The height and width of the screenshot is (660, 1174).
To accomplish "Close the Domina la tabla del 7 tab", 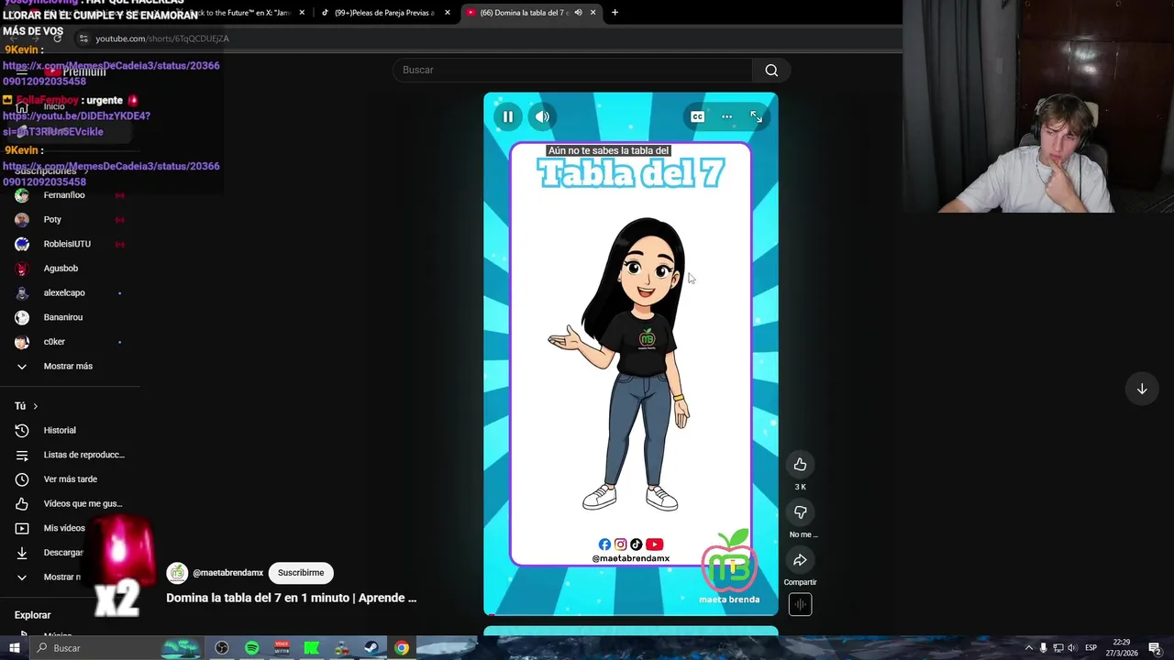I will coord(593,13).
